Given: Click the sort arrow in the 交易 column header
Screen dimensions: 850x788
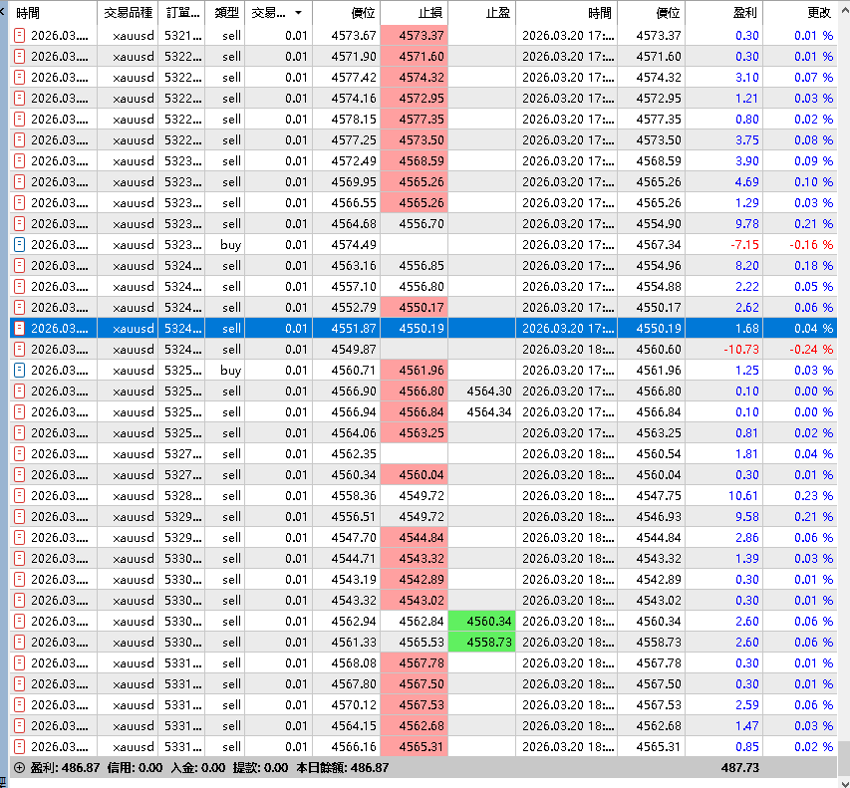Looking at the screenshot, I should coord(298,13).
